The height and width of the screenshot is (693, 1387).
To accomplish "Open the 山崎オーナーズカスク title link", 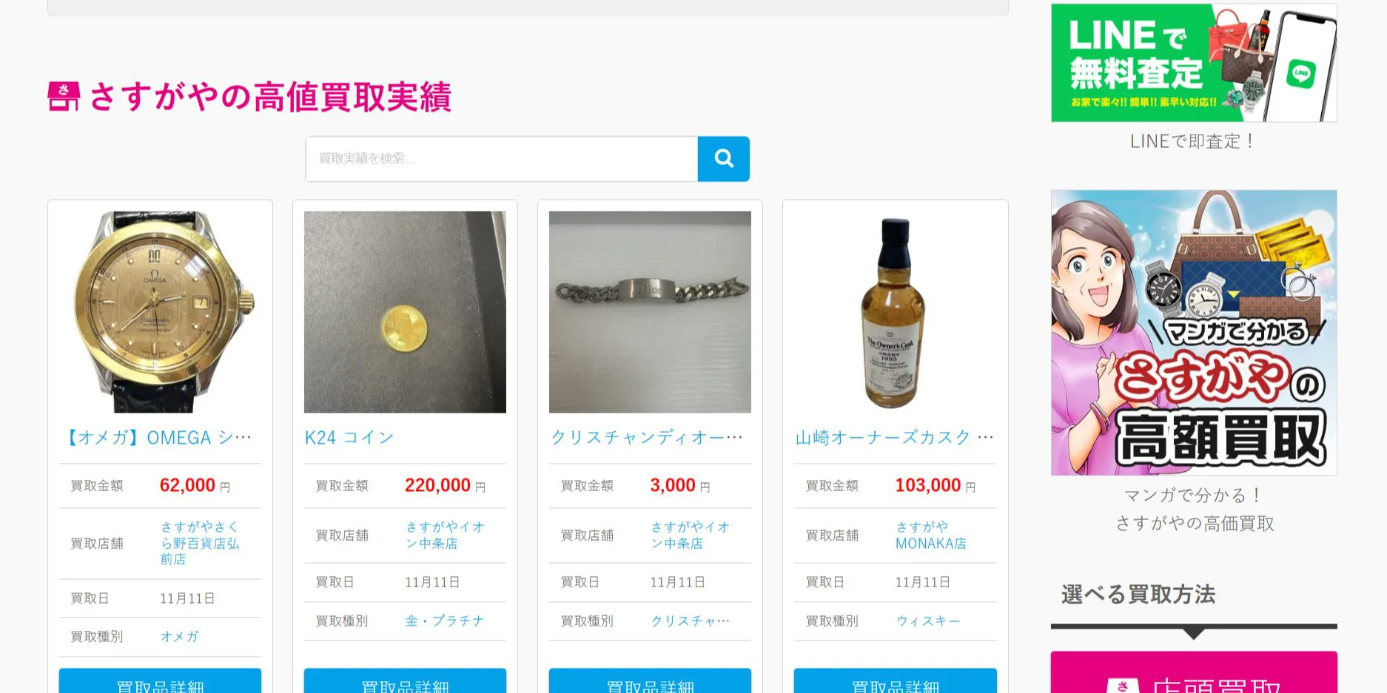I will [894, 438].
